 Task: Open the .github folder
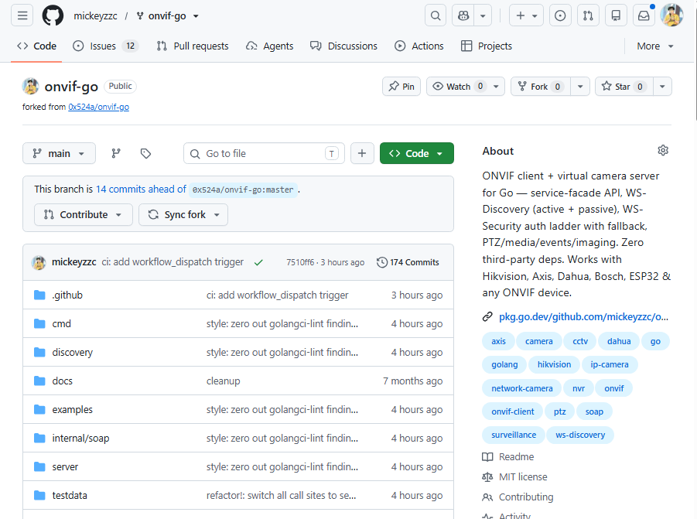click(x=67, y=295)
